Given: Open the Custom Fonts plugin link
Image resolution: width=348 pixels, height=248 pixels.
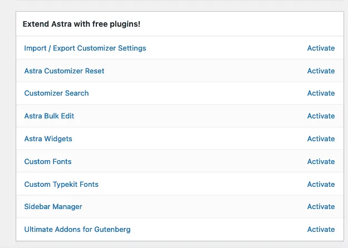Looking at the screenshot, I should click(48, 162).
